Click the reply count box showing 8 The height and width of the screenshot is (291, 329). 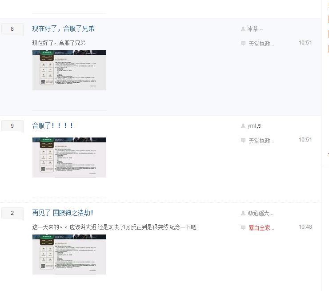tap(12, 29)
